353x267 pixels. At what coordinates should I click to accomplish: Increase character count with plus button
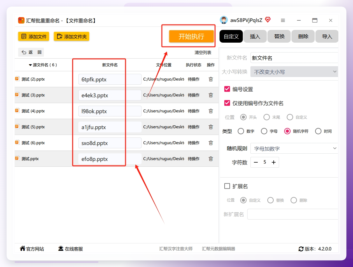(274, 162)
